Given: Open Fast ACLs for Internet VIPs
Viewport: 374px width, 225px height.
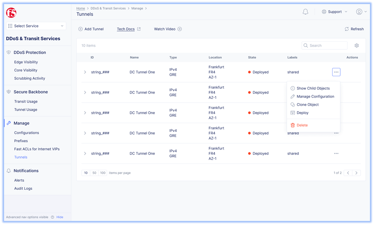Looking at the screenshot, I should 37,149.
